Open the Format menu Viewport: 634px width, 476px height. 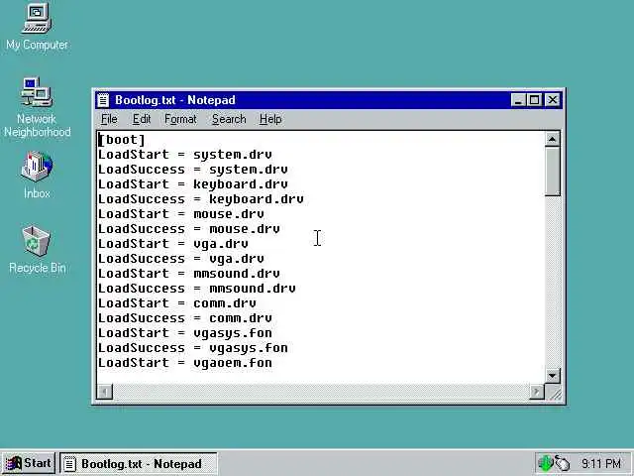180,119
